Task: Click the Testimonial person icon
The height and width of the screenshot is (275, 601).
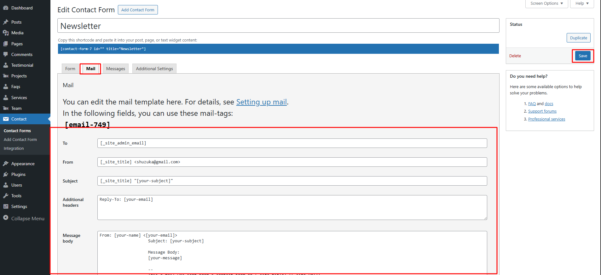Action: tap(6, 65)
